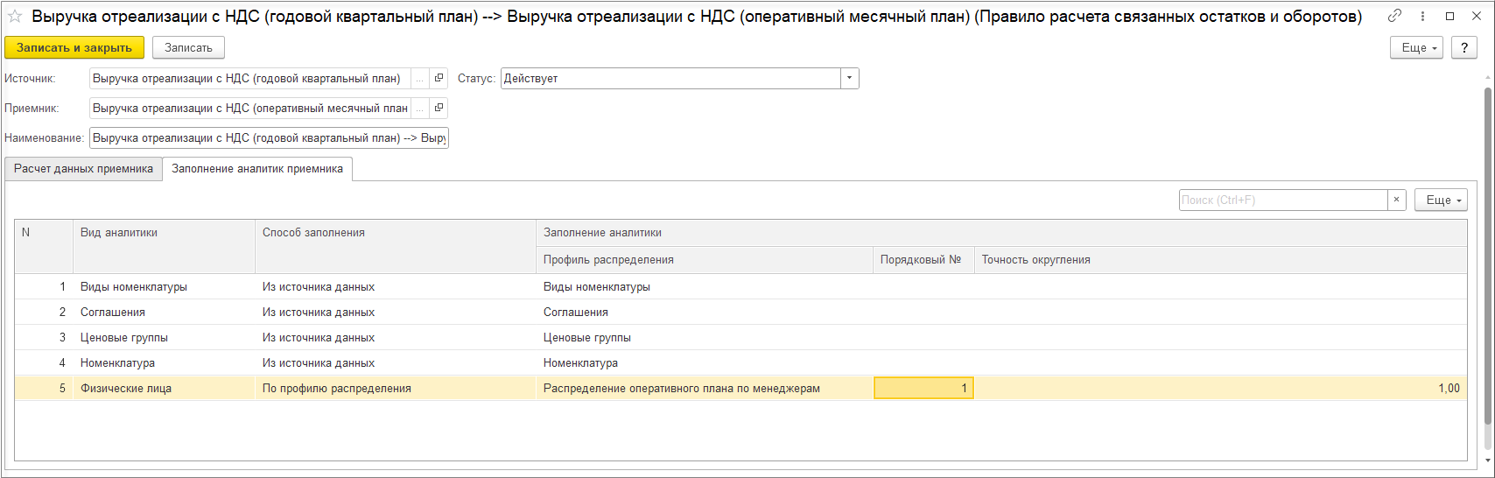The image size is (1495, 478).
Task: Clear the table search with the X button
Action: pos(1397,200)
